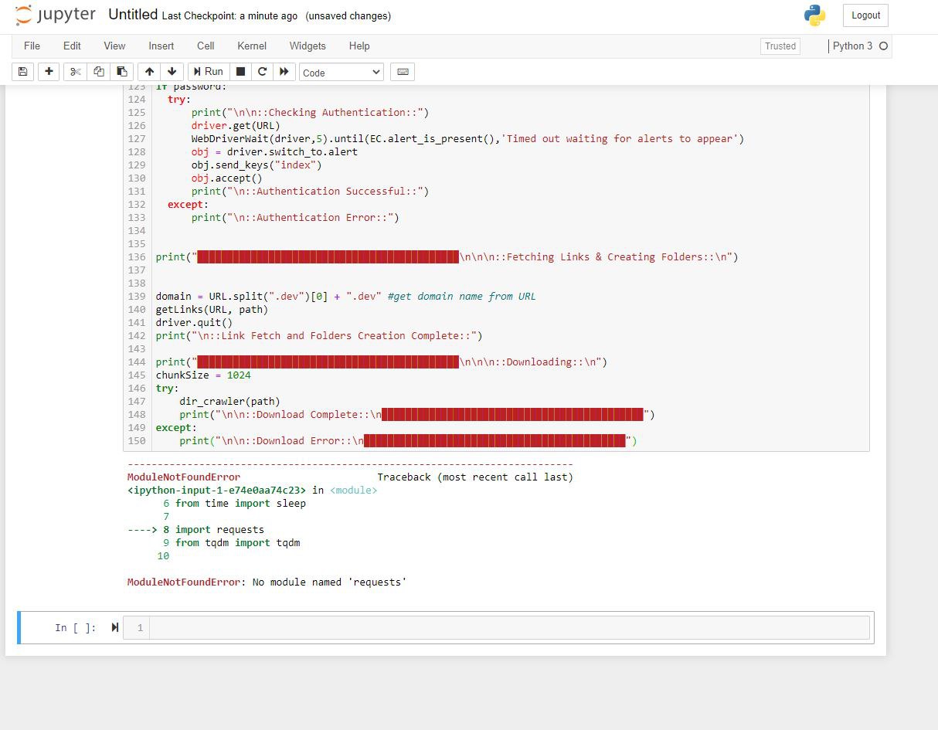Open the Kernel menu
The width and height of the screenshot is (938, 730).
pos(252,46)
